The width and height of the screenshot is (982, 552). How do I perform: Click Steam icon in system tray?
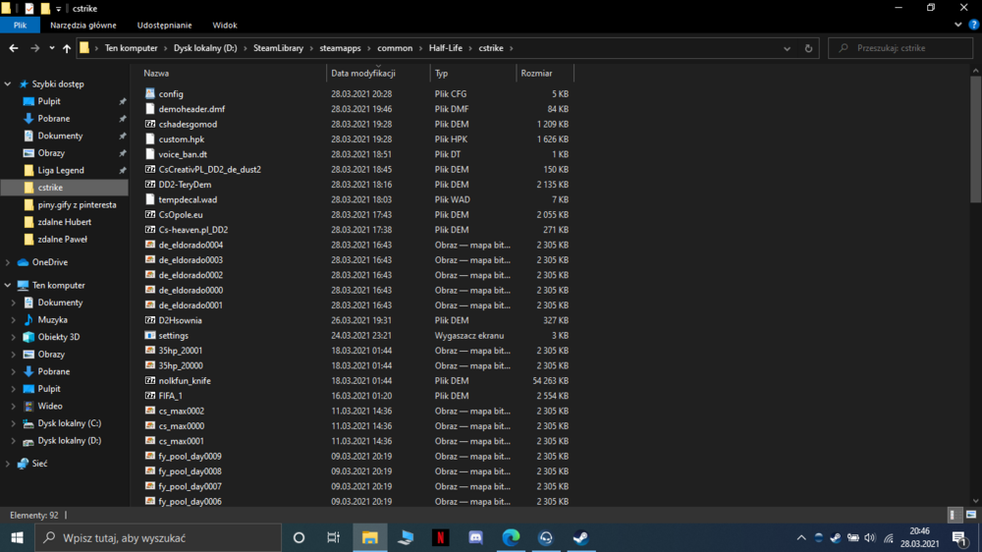pos(836,537)
